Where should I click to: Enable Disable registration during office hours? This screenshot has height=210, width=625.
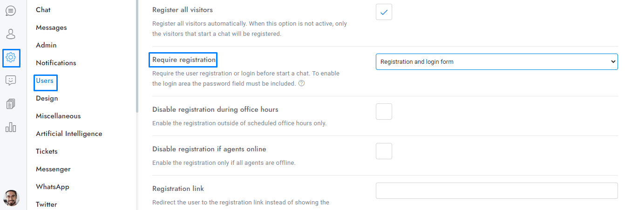click(x=384, y=112)
